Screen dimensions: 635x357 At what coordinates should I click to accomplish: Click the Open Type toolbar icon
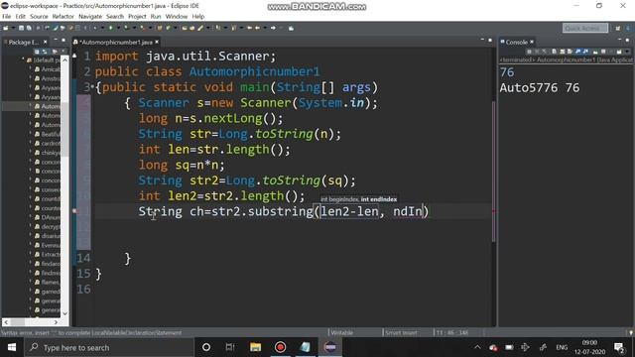(185, 28)
